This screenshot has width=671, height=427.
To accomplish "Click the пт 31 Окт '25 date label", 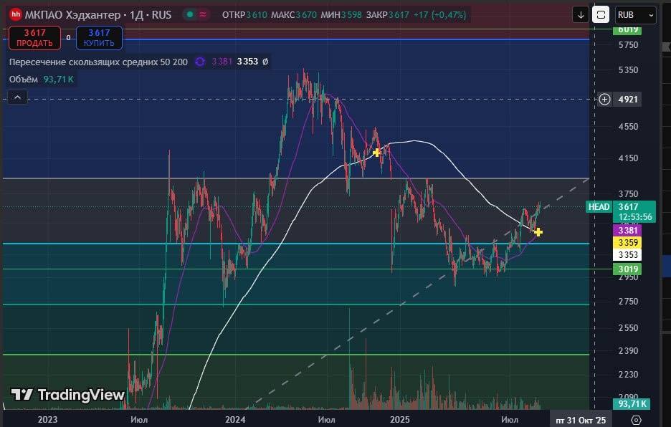I will click(581, 420).
